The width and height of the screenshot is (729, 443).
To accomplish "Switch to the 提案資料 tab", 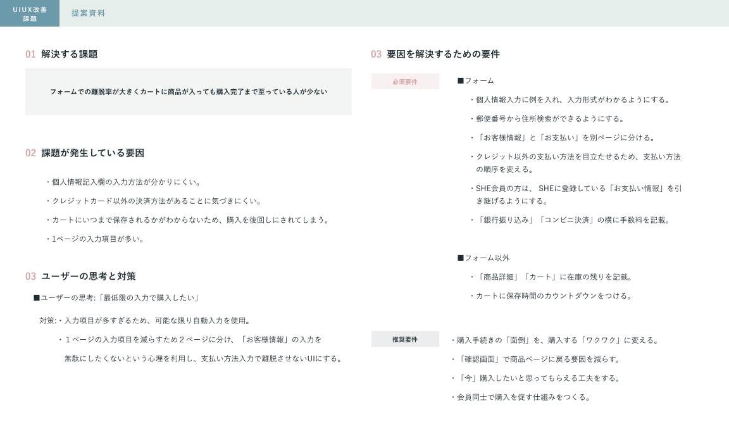I will pyautogui.click(x=88, y=13).
